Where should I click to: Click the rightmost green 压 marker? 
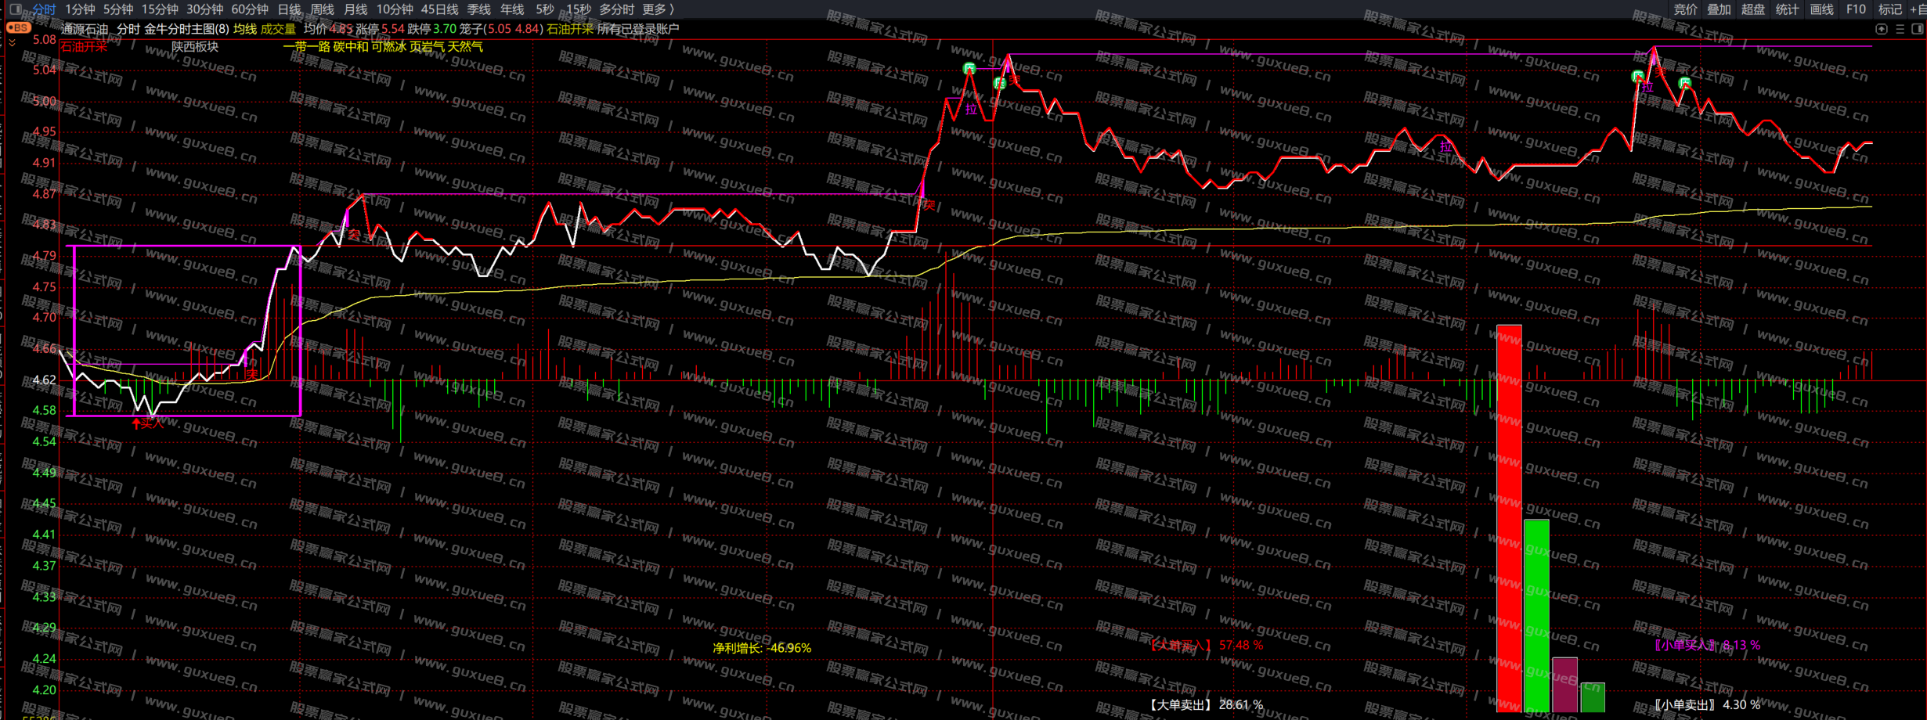tap(1685, 82)
